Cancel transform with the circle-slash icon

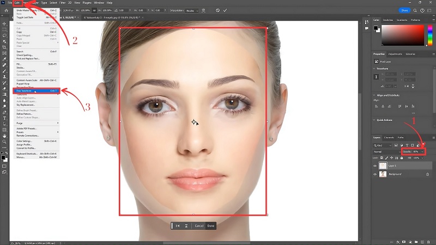point(217,10)
